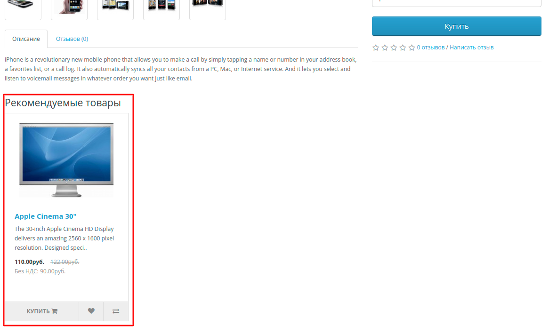549x334 pixels.
Task: Click the first rating star
Action: [x=376, y=48]
